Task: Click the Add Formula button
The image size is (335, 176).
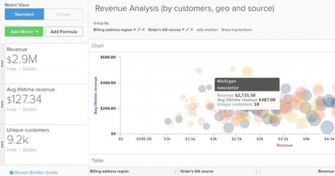Action: (x=64, y=32)
